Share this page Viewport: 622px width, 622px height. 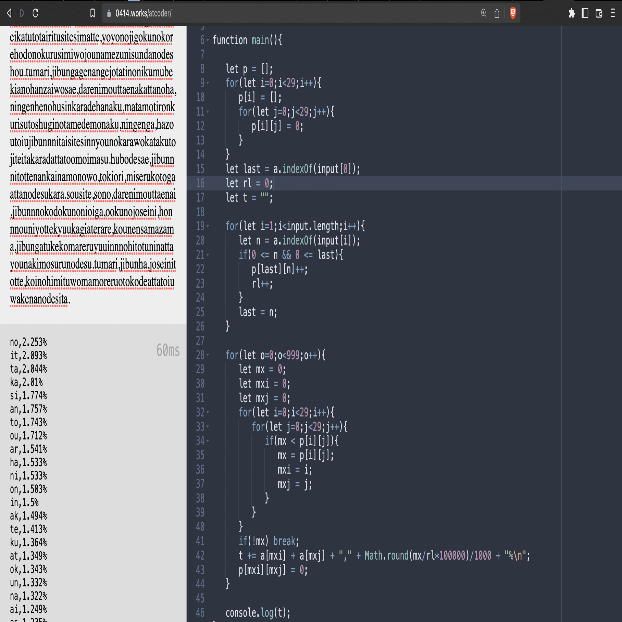click(497, 13)
